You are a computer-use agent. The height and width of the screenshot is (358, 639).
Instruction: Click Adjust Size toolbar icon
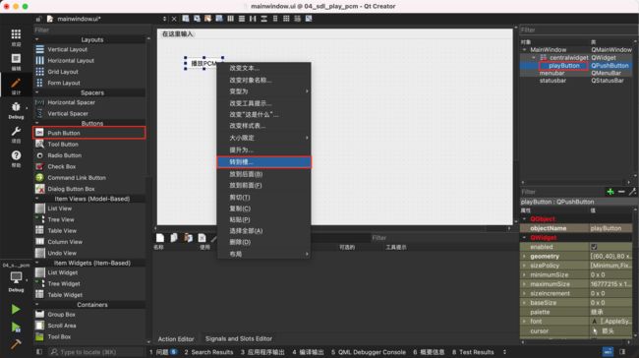pos(309,19)
